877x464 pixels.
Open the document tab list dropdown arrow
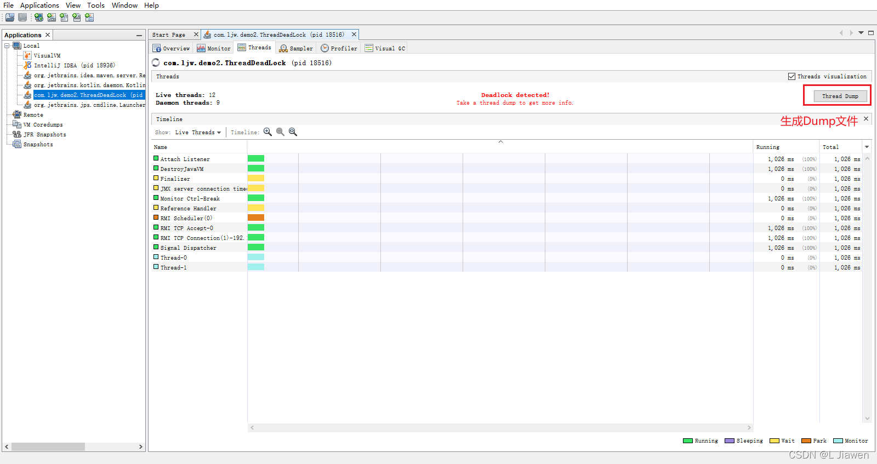[x=861, y=33]
